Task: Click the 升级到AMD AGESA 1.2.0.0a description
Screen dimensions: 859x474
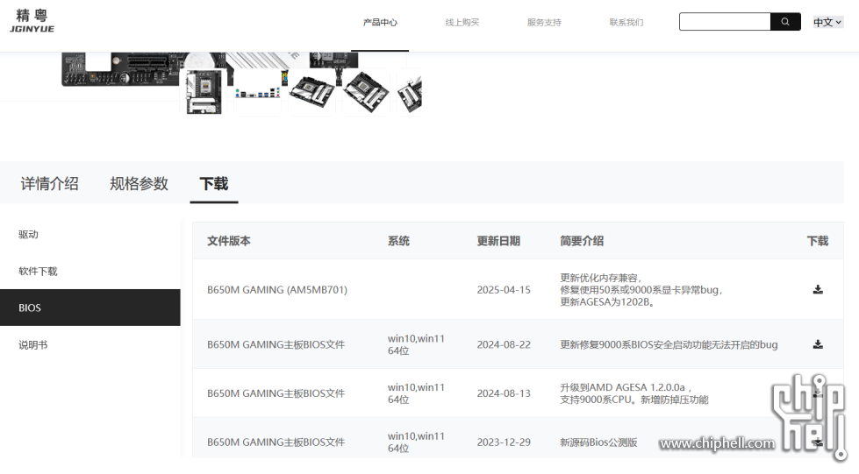Action: pos(625,387)
